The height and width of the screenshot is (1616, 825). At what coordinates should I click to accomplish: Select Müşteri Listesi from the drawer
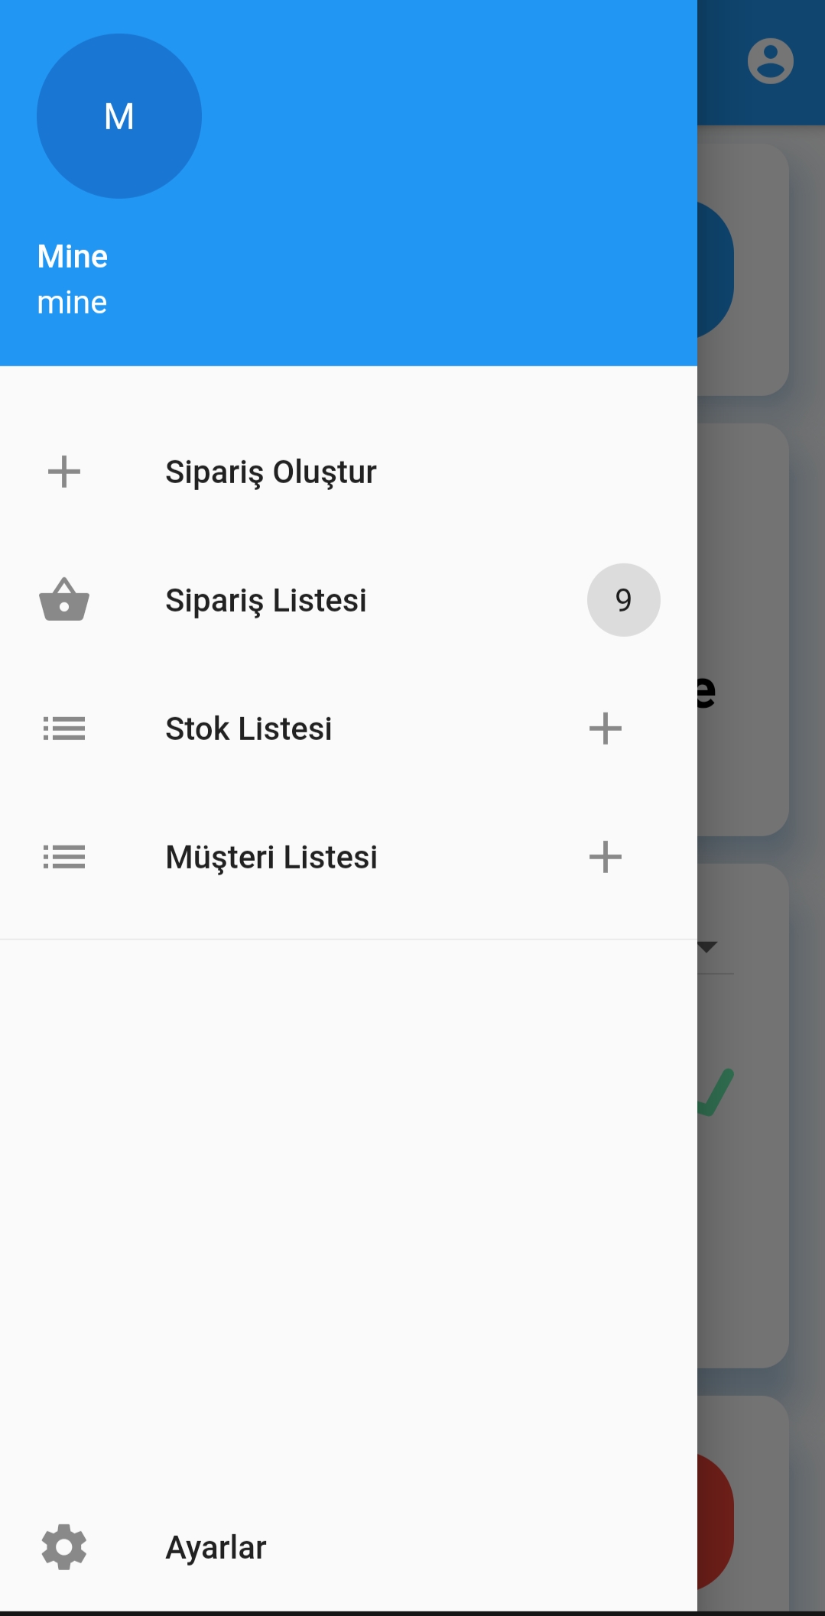[x=349, y=857]
